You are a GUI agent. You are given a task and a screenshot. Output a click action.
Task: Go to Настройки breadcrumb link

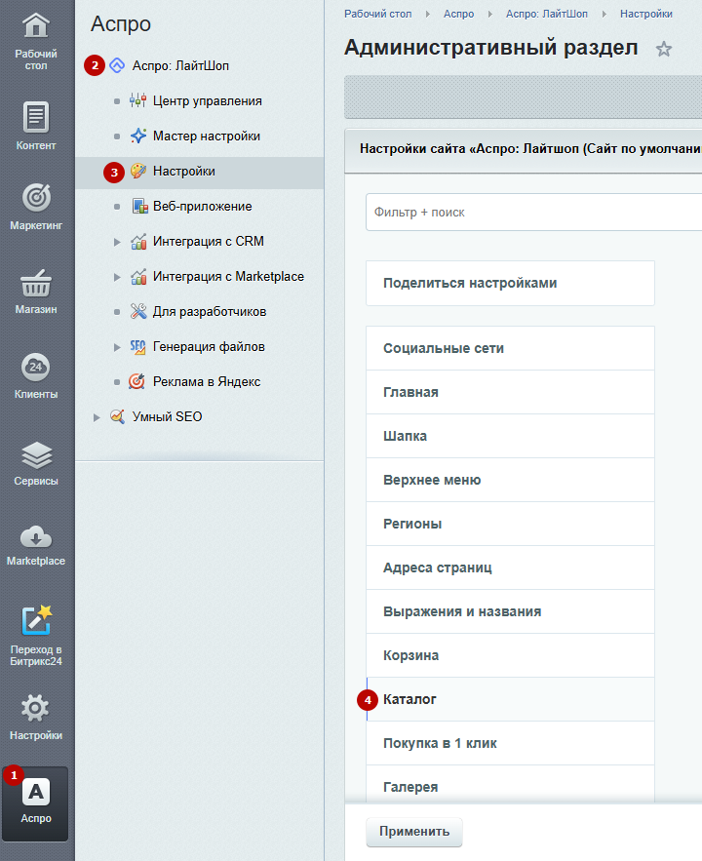coord(646,15)
